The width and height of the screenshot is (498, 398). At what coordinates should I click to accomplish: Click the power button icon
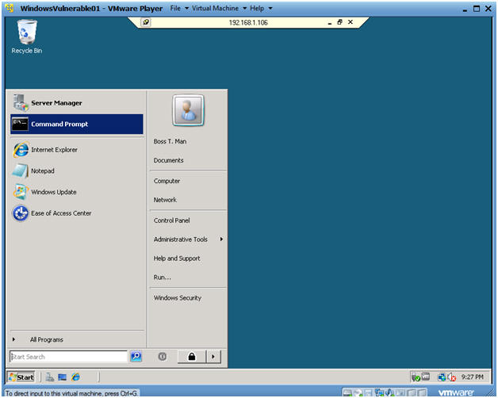[163, 357]
